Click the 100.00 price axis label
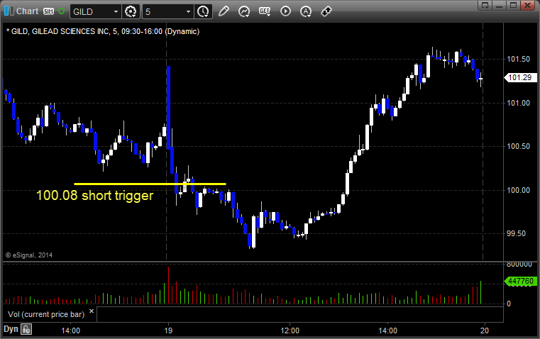 point(518,190)
